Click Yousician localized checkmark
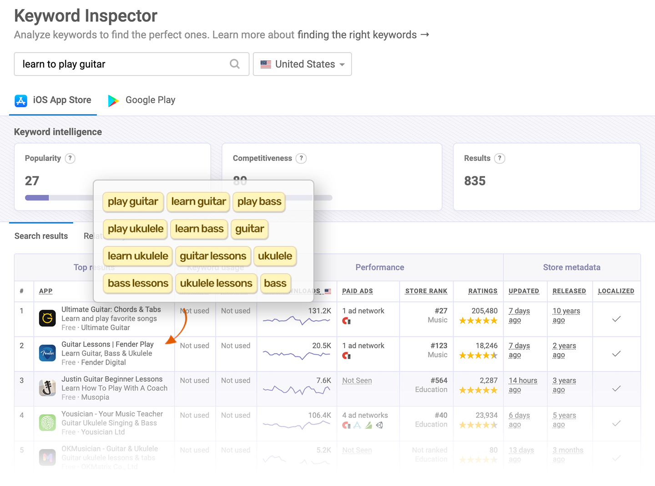Screen dimensions: 655x486 [x=616, y=423]
